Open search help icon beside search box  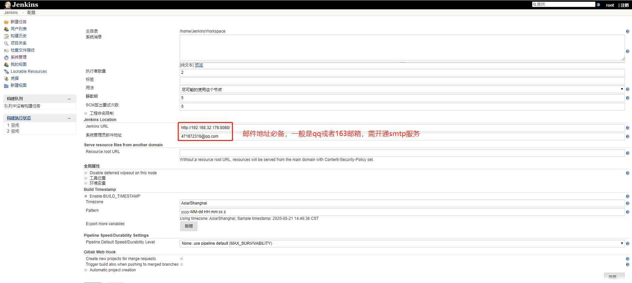598,5
